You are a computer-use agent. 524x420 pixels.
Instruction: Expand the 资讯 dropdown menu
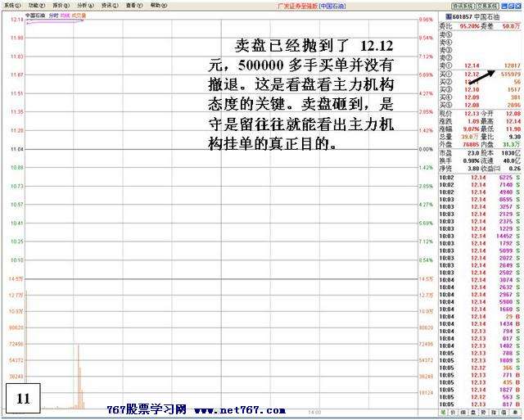(106, 4)
